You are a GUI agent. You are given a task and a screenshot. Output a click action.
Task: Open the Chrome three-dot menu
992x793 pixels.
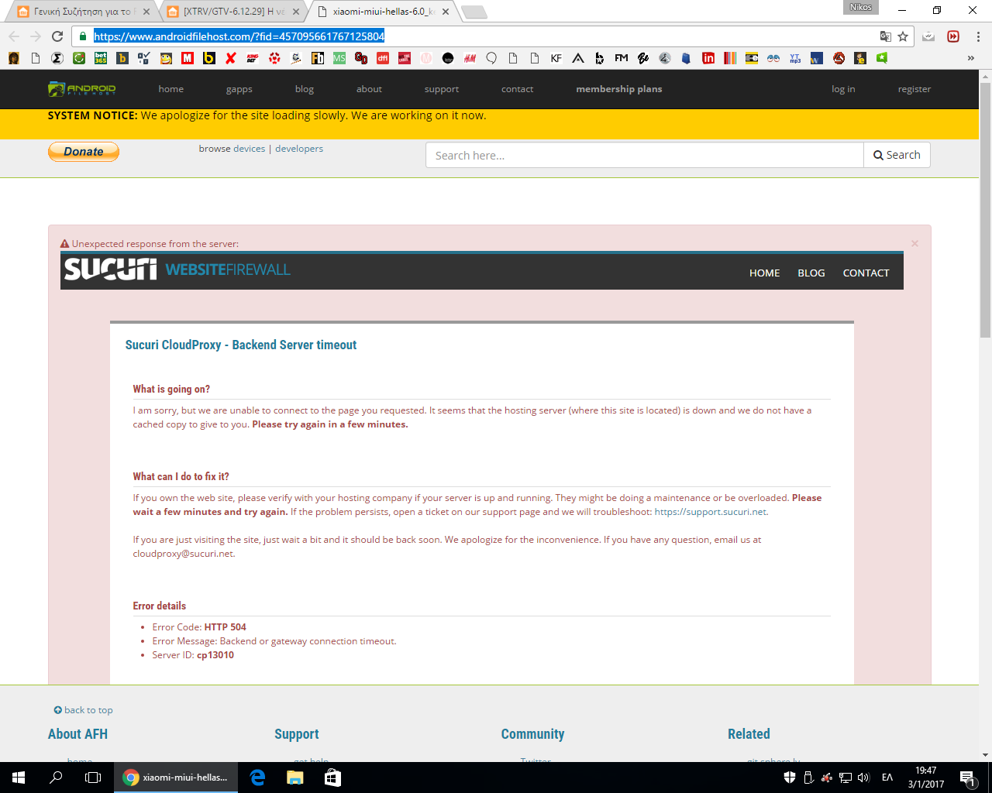tap(978, 36)
